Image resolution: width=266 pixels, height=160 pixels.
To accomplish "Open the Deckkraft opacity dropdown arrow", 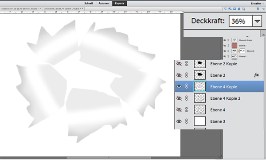I will (257, 21).
